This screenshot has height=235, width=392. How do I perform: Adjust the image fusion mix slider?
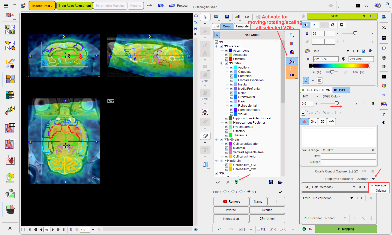coord(337,103)
